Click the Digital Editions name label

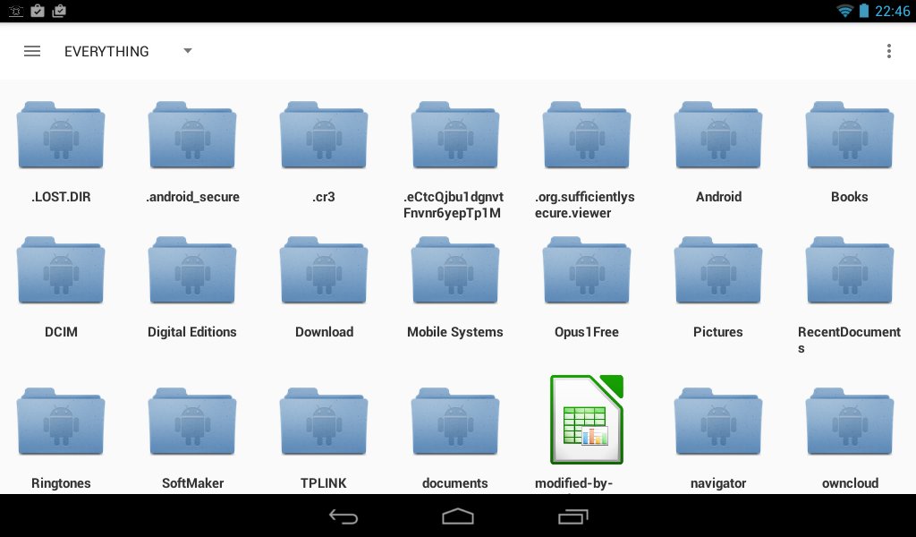click(x=192, y=332)
